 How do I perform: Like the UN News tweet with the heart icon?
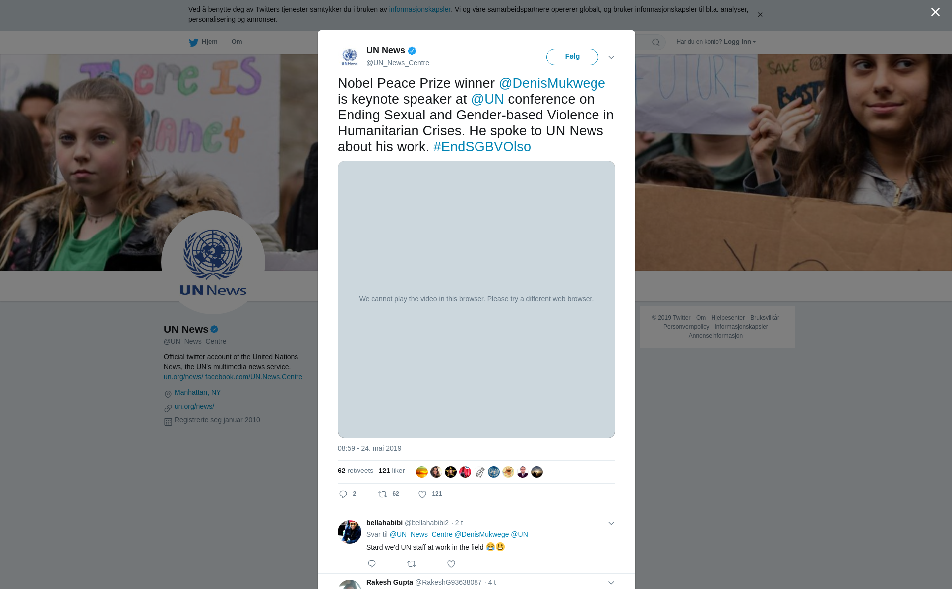click(422, 494)
